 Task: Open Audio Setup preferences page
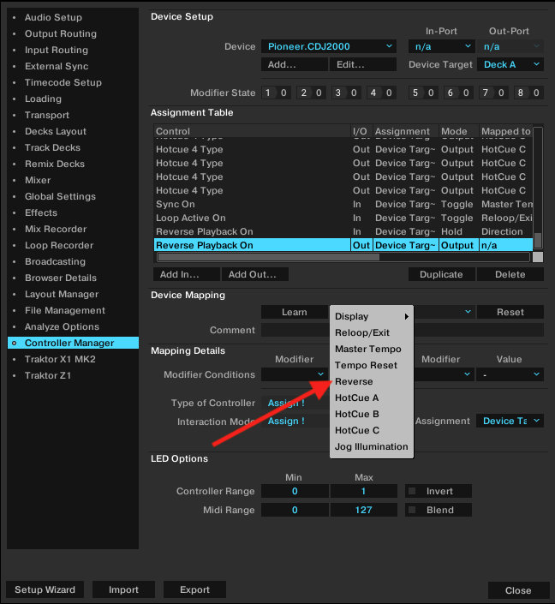[x=53, y=17]
